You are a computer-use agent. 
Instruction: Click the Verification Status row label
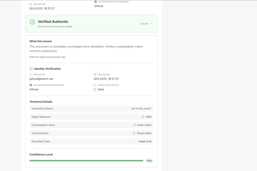pyautogui.click(x=42, y=108)
